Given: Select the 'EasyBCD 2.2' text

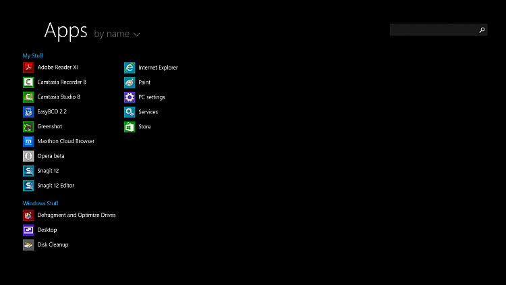Looking at the screenshot, I should [x=52, y=111].
